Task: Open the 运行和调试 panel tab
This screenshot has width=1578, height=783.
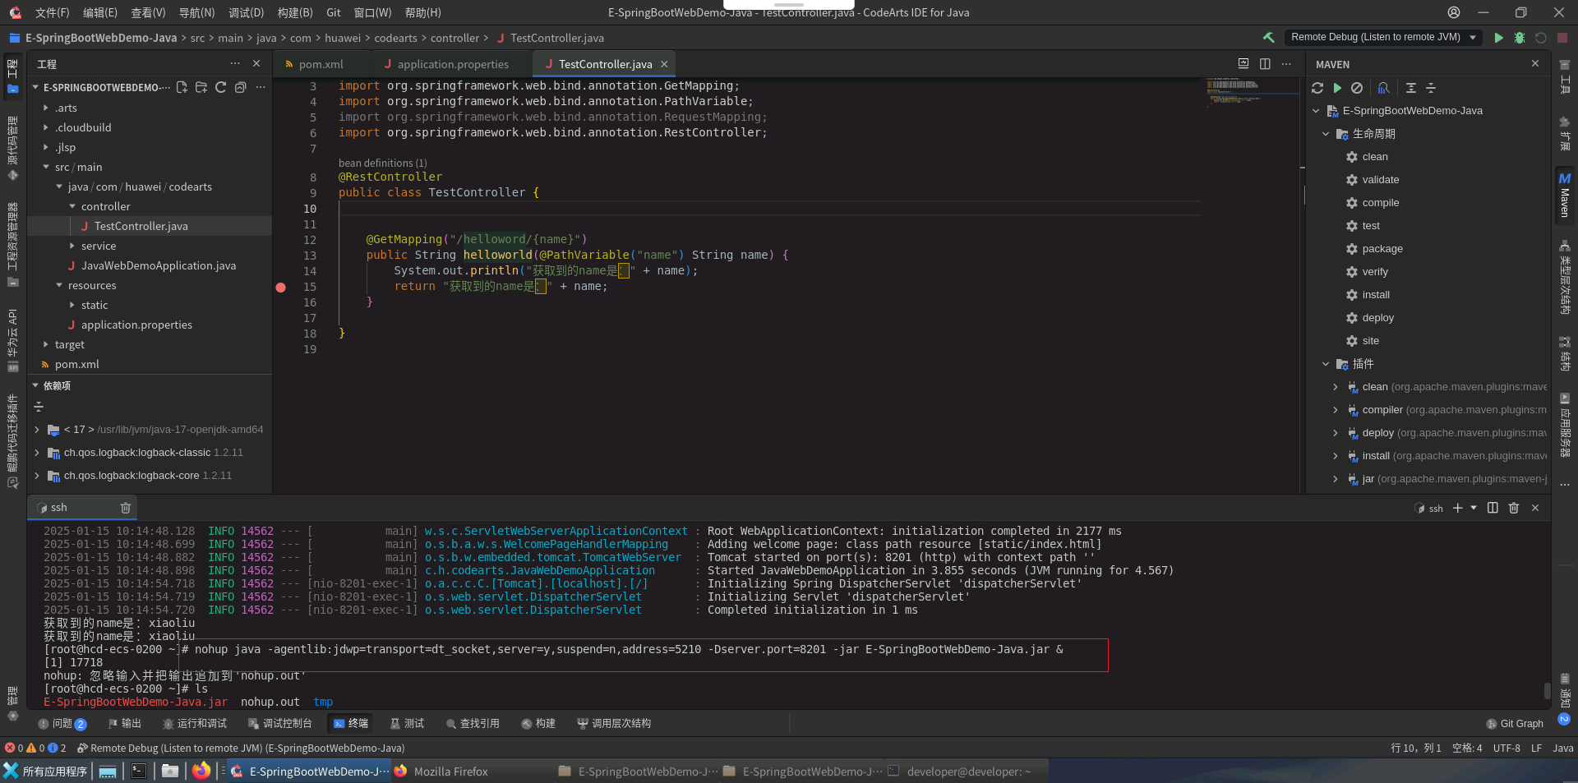Action: [x=195, y=724]
